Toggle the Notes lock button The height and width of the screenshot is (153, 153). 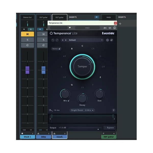tap(56, 49)
